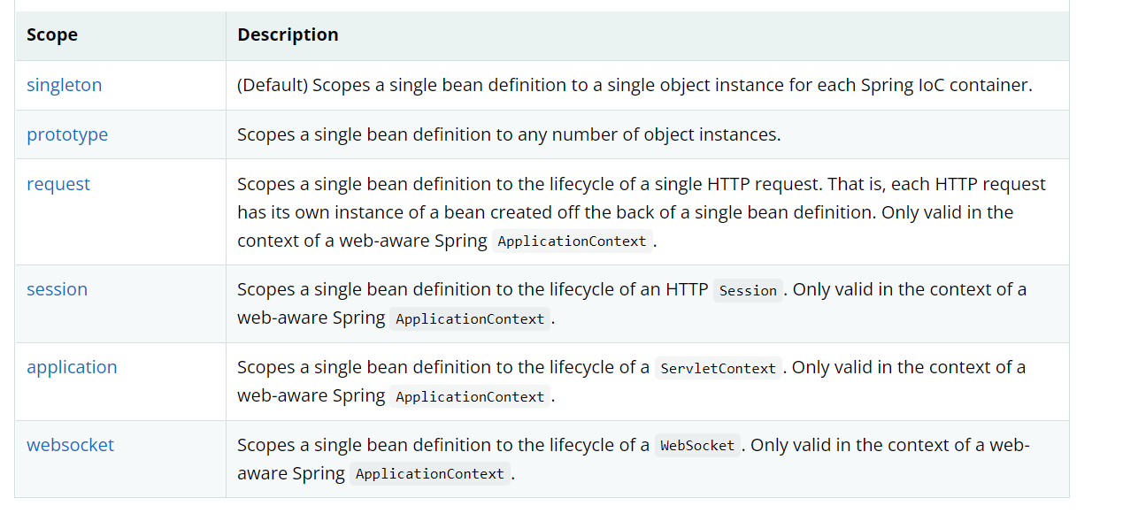Follow the request scope link
The image size is (1146, 521).
click(x=58, y=184)
